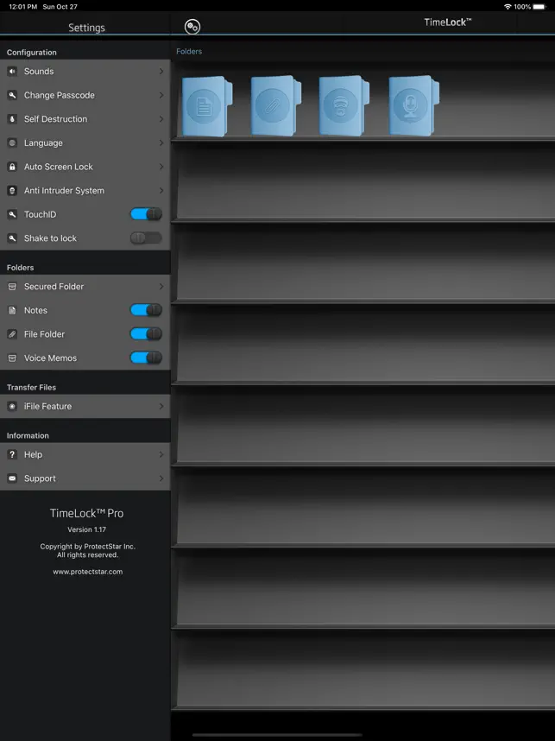Click the icon beside iFile Feature

point(12,407)
